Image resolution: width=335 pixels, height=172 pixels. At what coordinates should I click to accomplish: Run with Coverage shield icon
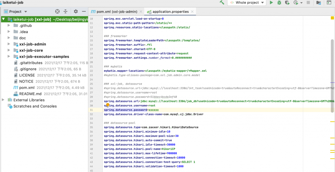coord(288,3)
